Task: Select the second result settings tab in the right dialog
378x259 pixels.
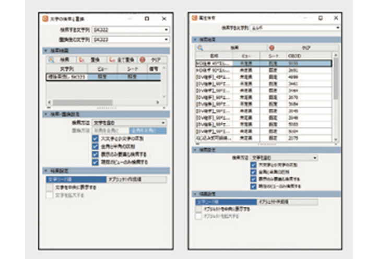Action: pos(286,202)
